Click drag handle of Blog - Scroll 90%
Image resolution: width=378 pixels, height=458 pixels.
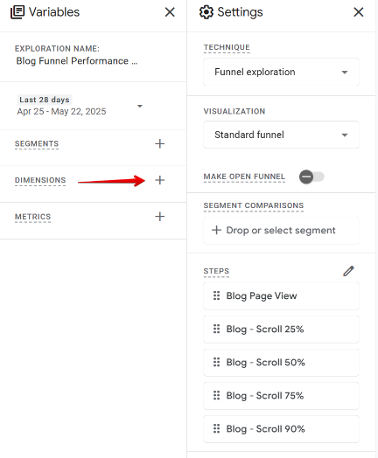[216, 428]
